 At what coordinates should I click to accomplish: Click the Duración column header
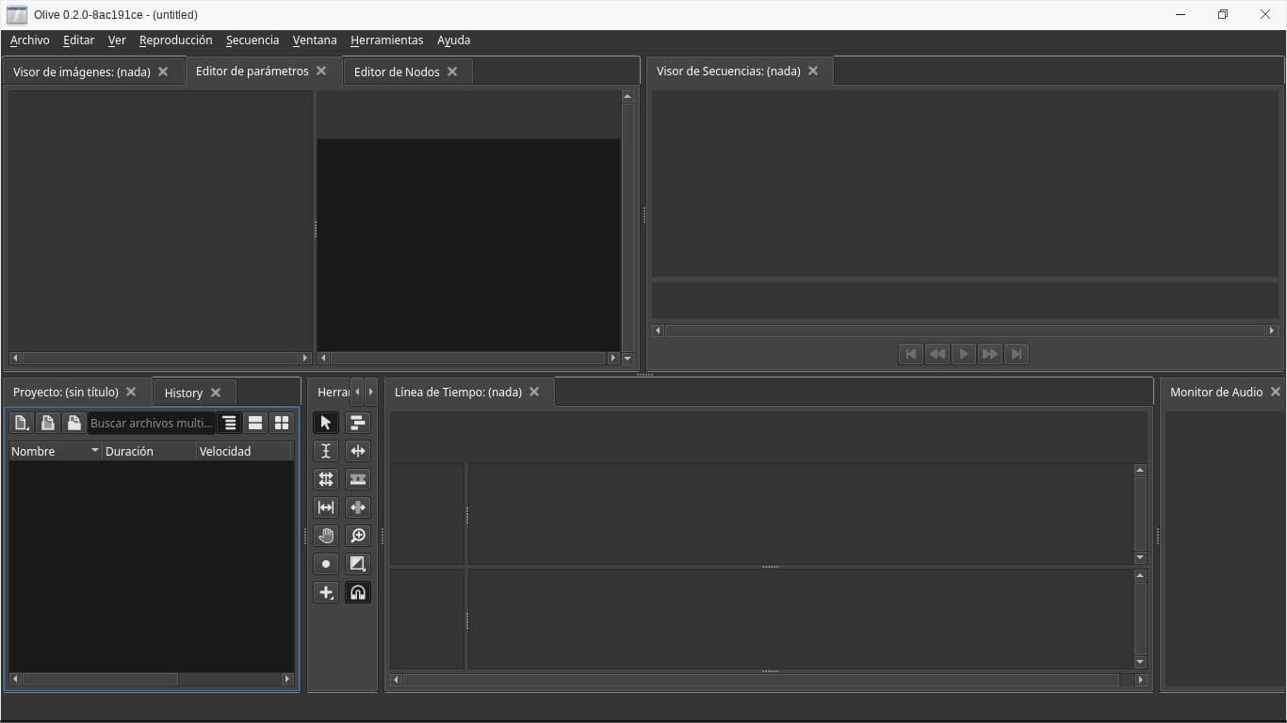coord(149,451)
